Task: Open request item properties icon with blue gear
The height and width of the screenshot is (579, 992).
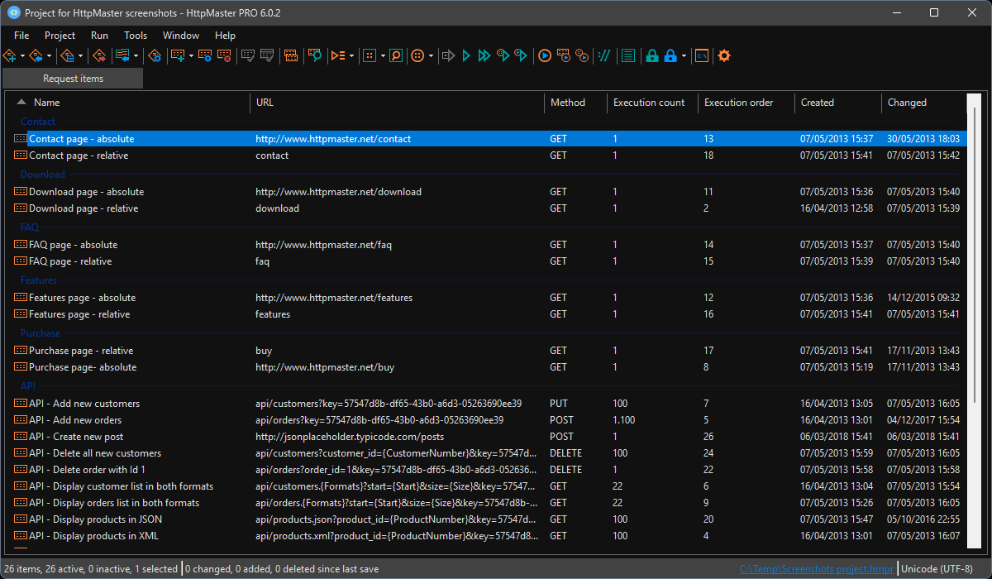Action: (x=206, y=55)
